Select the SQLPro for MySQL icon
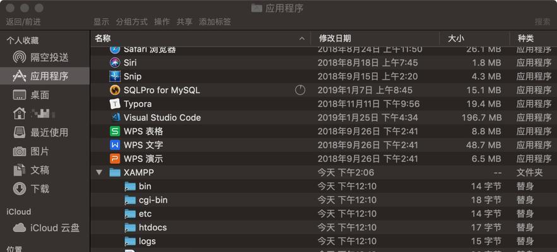The width and height of the screenshot is (557, 252). 115,90
